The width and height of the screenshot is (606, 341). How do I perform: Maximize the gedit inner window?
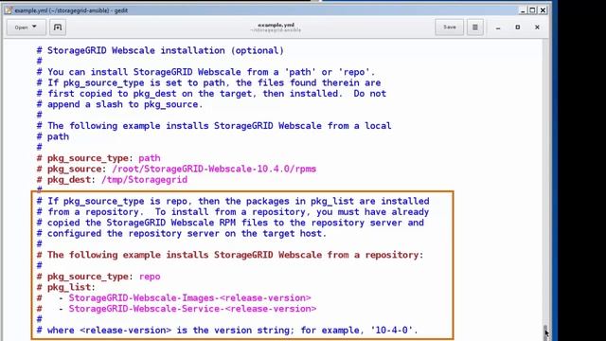(518, 27)
